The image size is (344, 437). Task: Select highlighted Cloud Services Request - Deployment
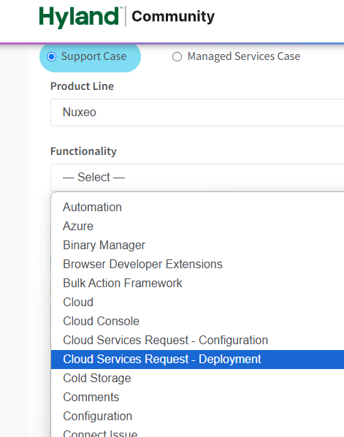coord(197,360)
